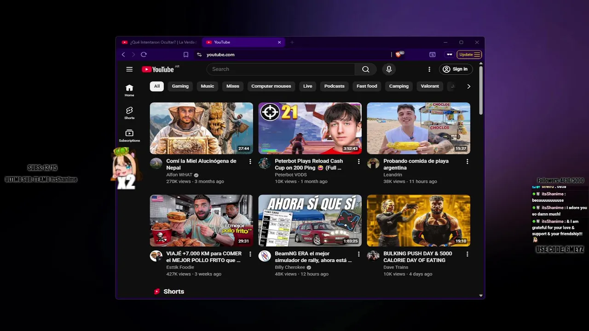
Task: Open Shorts in the YouTube sidebar
Action: click(x=129, y=113)
